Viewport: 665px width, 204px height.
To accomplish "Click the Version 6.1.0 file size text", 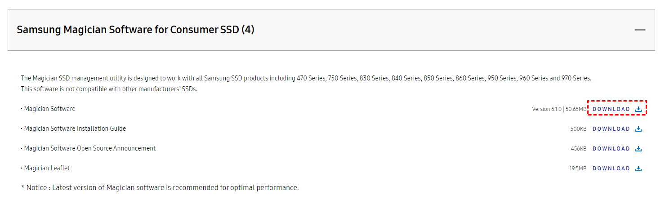I will click(559, 109).
